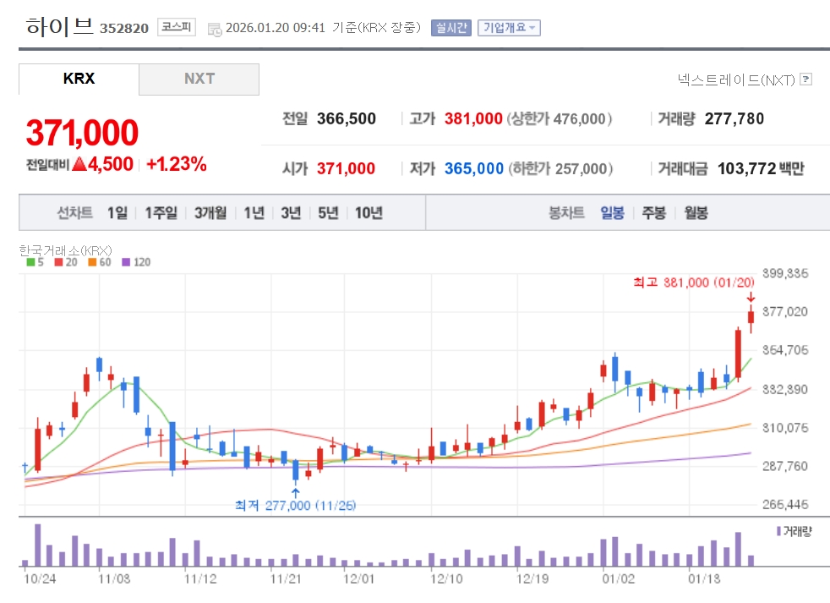Select the 3개월 line chart period
This screenshot has width=830, height=603.
[210, 213]
